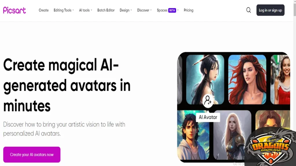Viewport: 296px width, 166px height.
Task: Open the search magnifier icon
Action: point(248,10)
